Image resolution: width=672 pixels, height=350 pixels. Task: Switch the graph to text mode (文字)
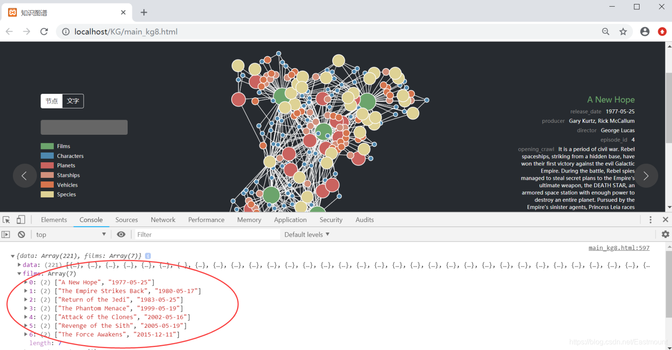(73, 101)
